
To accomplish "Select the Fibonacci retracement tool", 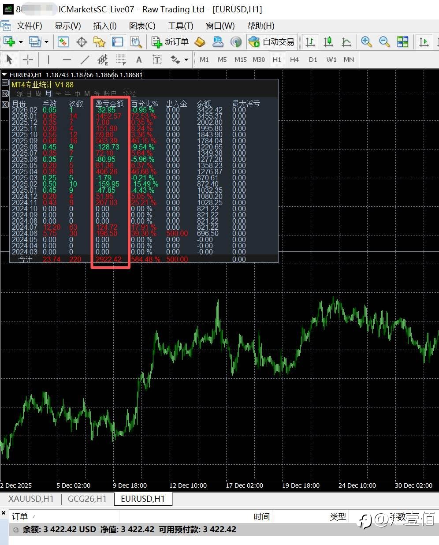I will click(x=121, y=59).
